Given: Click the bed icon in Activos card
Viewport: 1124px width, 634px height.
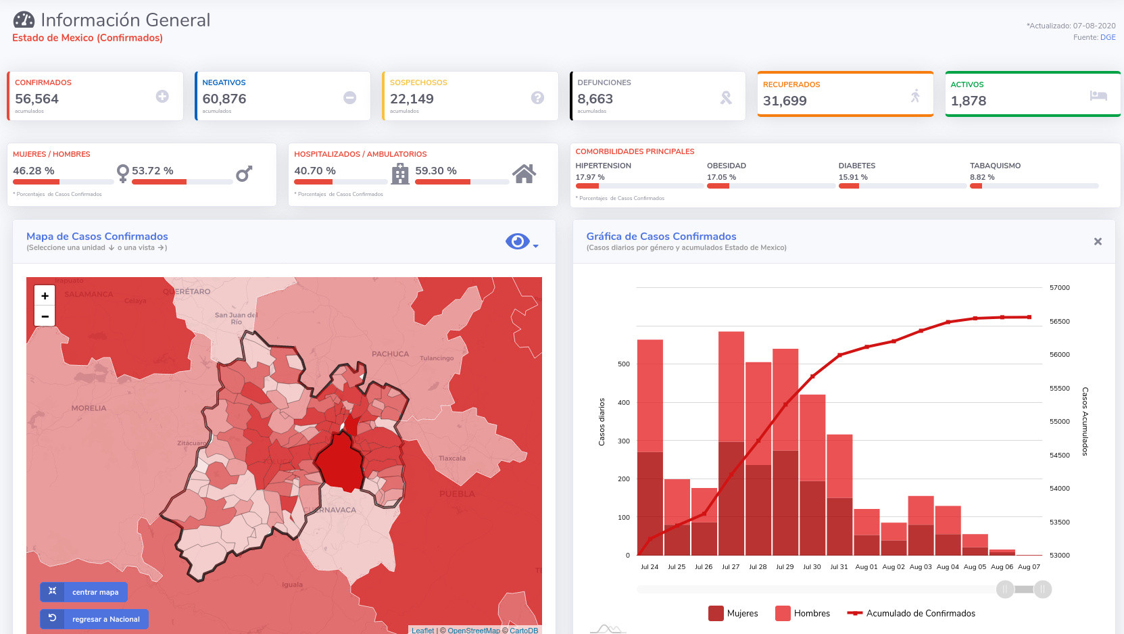Looking at the screenshot, I should [x=1098, y=96].
